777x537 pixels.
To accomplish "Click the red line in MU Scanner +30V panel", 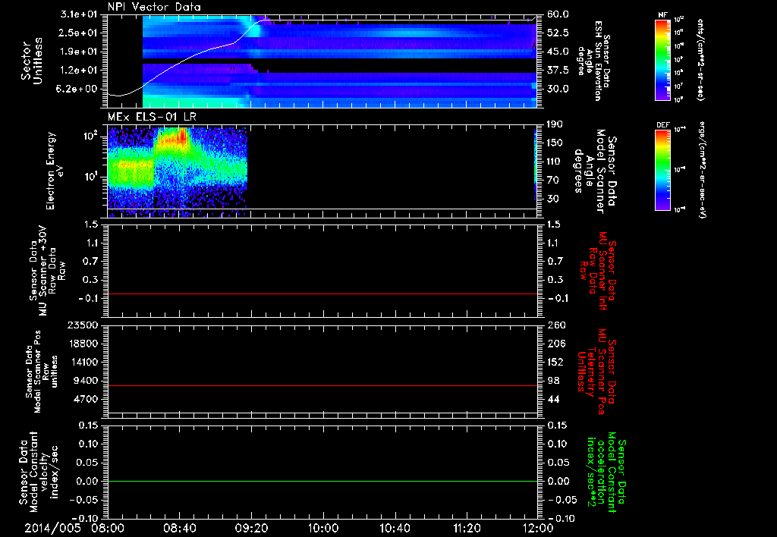I will point(322,294).
